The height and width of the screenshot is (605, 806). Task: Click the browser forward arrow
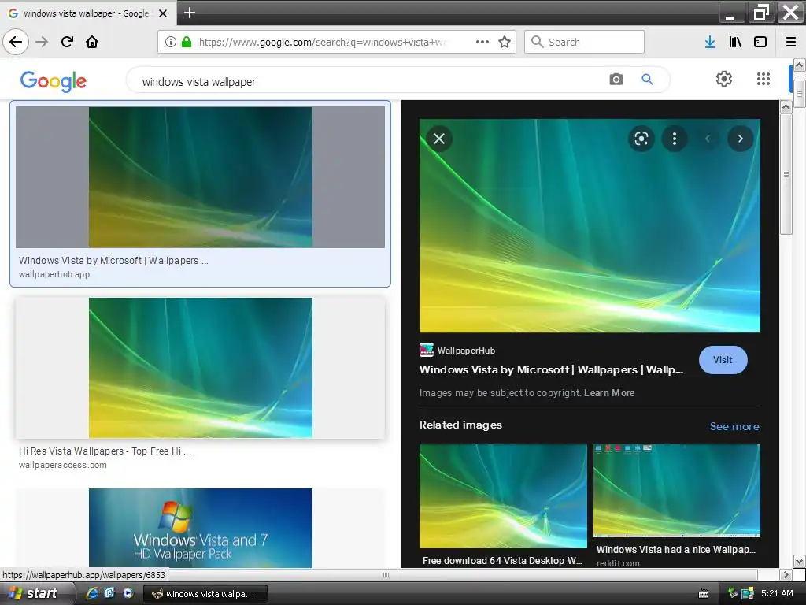click(42, 42)
